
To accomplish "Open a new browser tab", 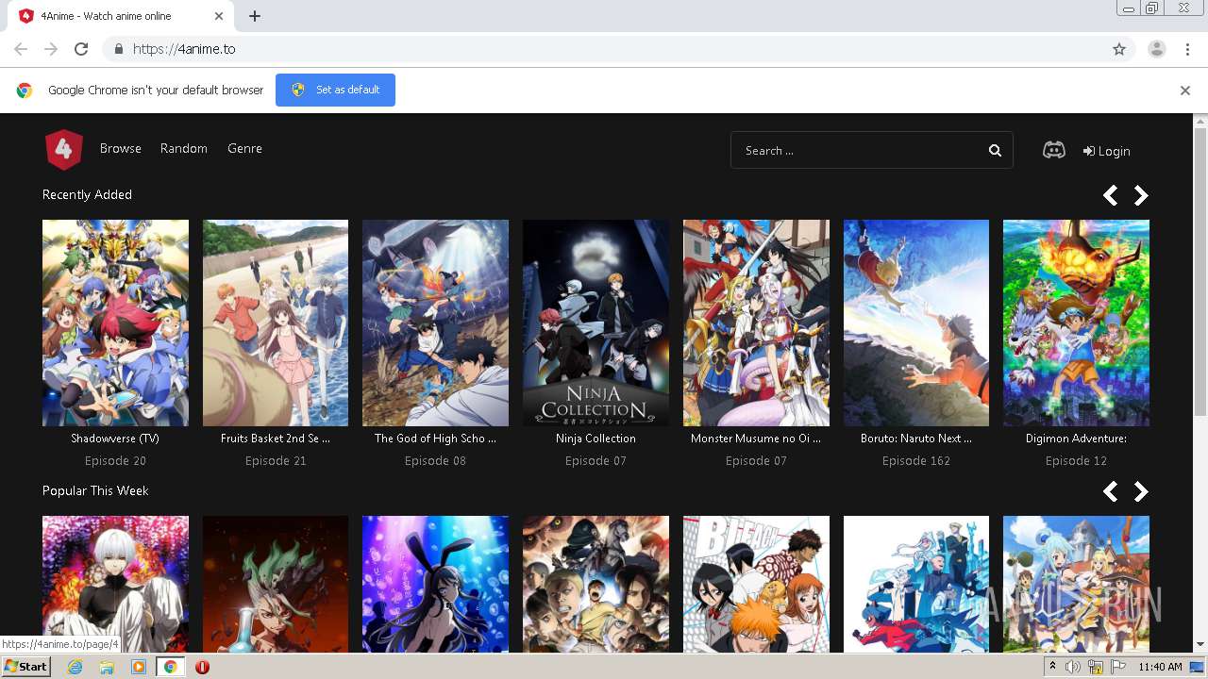I will (255, 16).
